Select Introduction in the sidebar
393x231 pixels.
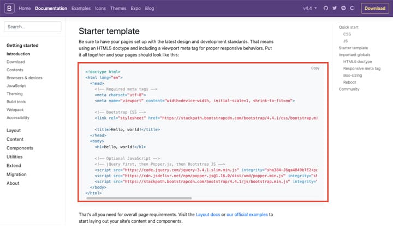click(18, 54)
